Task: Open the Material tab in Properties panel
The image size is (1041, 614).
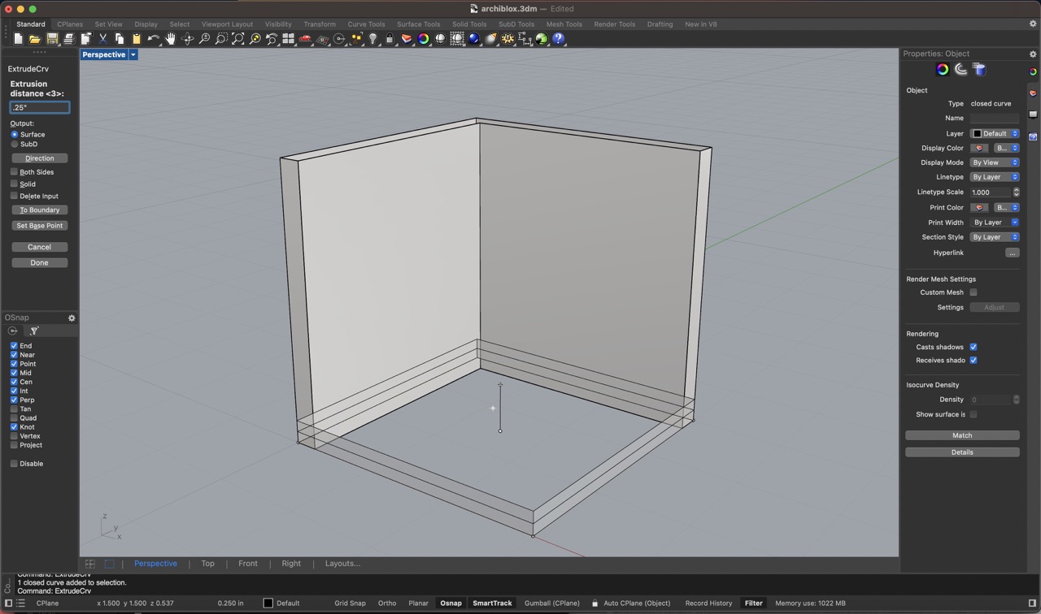Action: (x=960, y=70)
